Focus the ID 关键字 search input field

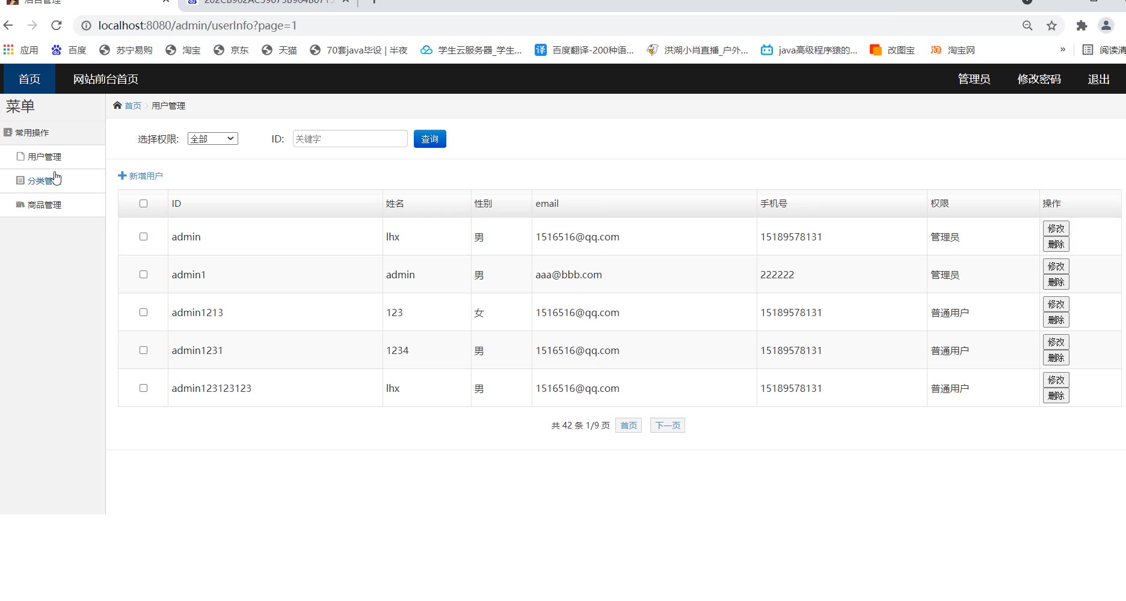pos(349,139)
